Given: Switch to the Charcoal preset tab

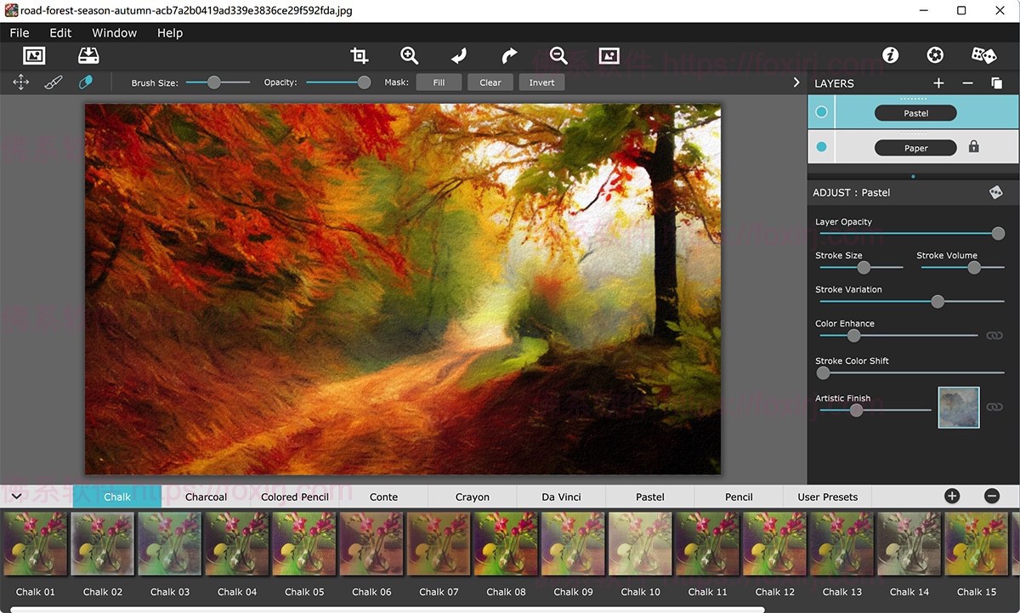Looking at the screenshot, I should 206,496.
